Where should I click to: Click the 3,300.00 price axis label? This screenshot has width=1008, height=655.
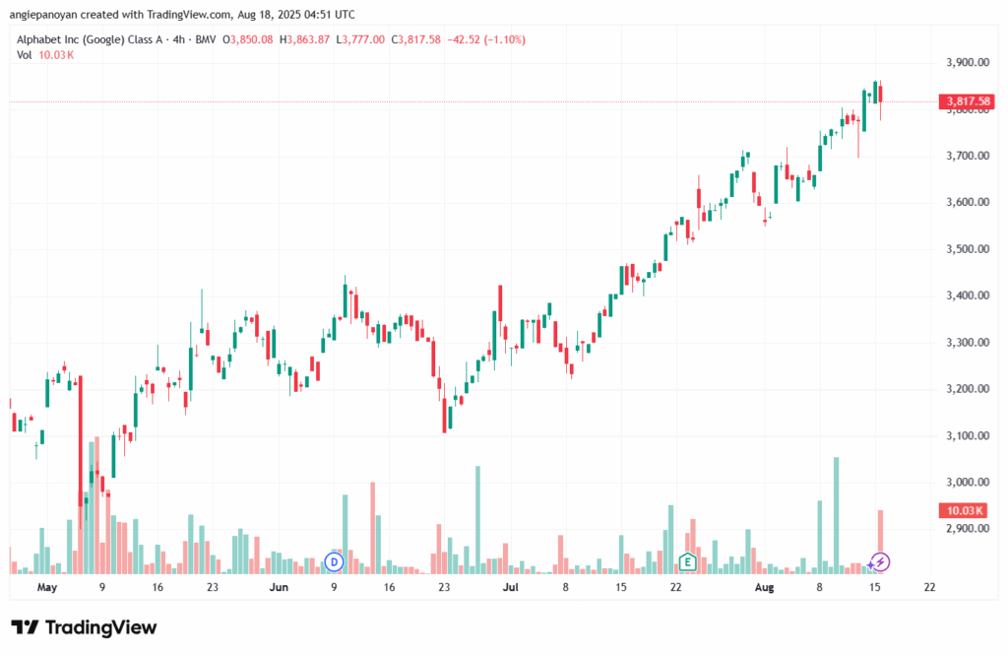(968, 343)
